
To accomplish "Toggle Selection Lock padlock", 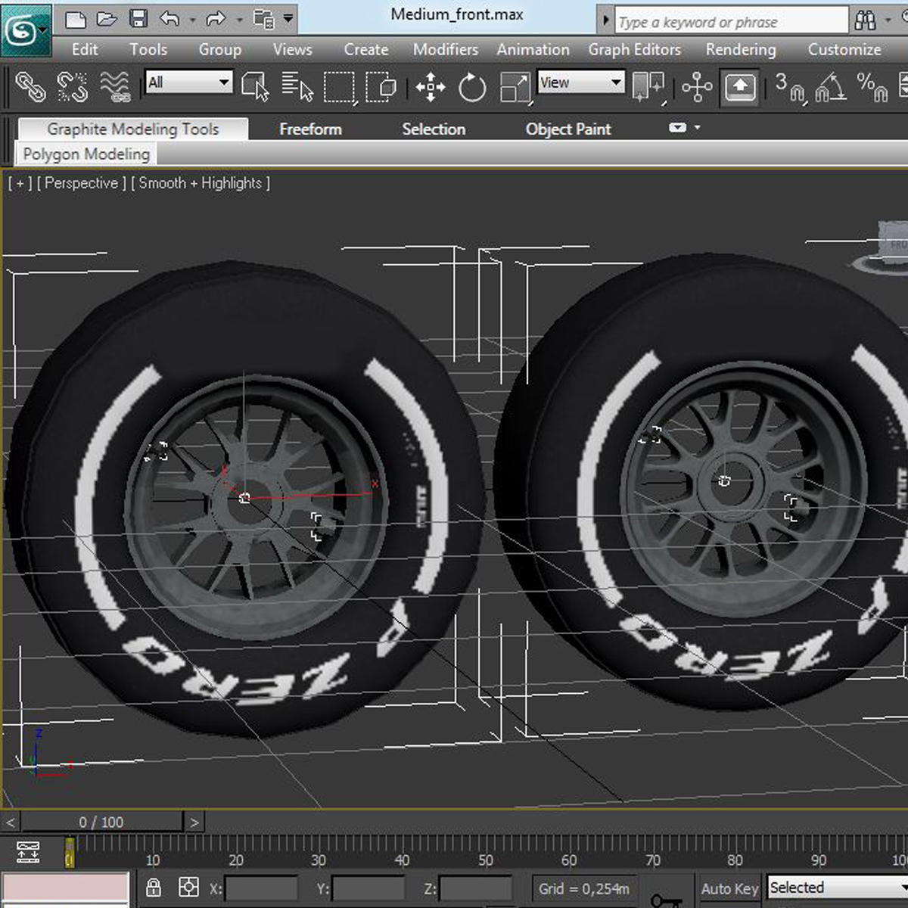I will pyautogui.click(x=154, y=887).
